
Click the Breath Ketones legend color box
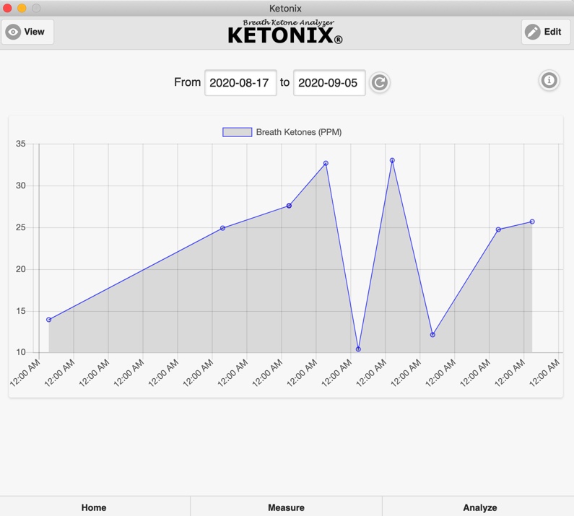237,132
